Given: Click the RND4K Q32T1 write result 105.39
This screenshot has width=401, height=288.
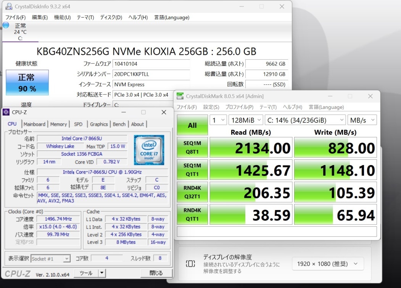Looking at the screenshot, I should [x=335, y=192].
